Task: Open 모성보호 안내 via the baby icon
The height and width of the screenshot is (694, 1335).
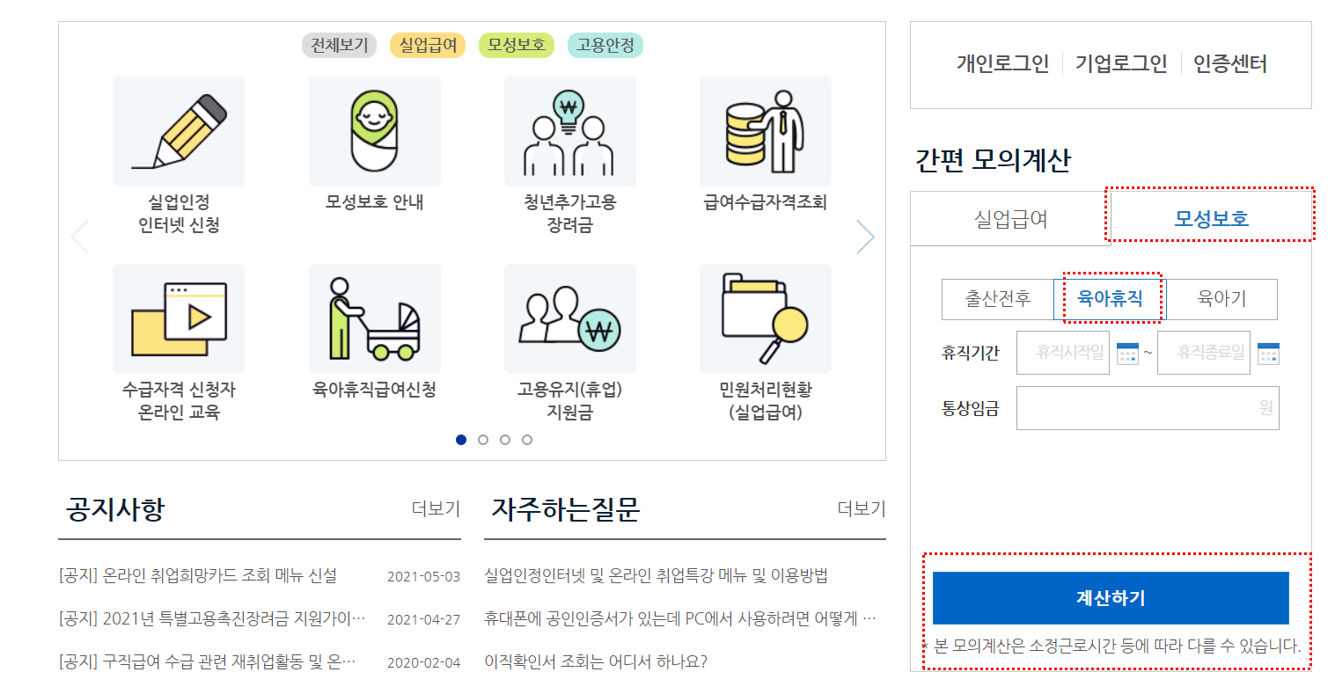Action: [x=374, y=130]
